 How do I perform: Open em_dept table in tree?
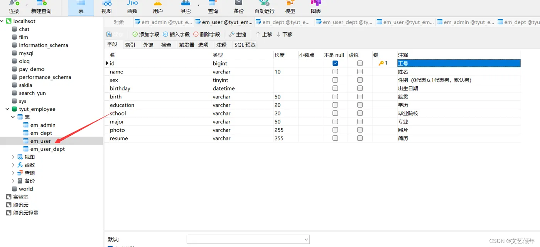[41, 133]
